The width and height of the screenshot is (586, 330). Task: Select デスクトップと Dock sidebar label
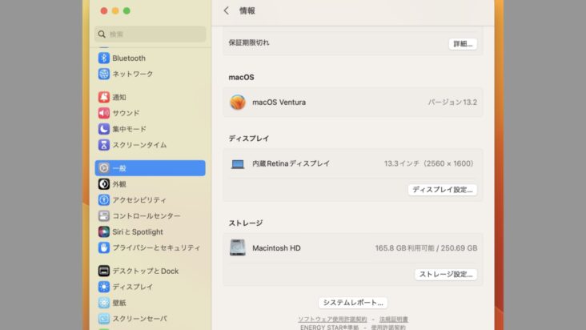click(146, 271)
